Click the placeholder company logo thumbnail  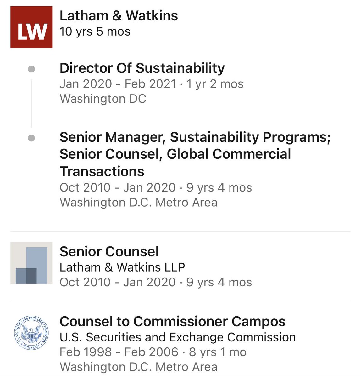point(31,263)
